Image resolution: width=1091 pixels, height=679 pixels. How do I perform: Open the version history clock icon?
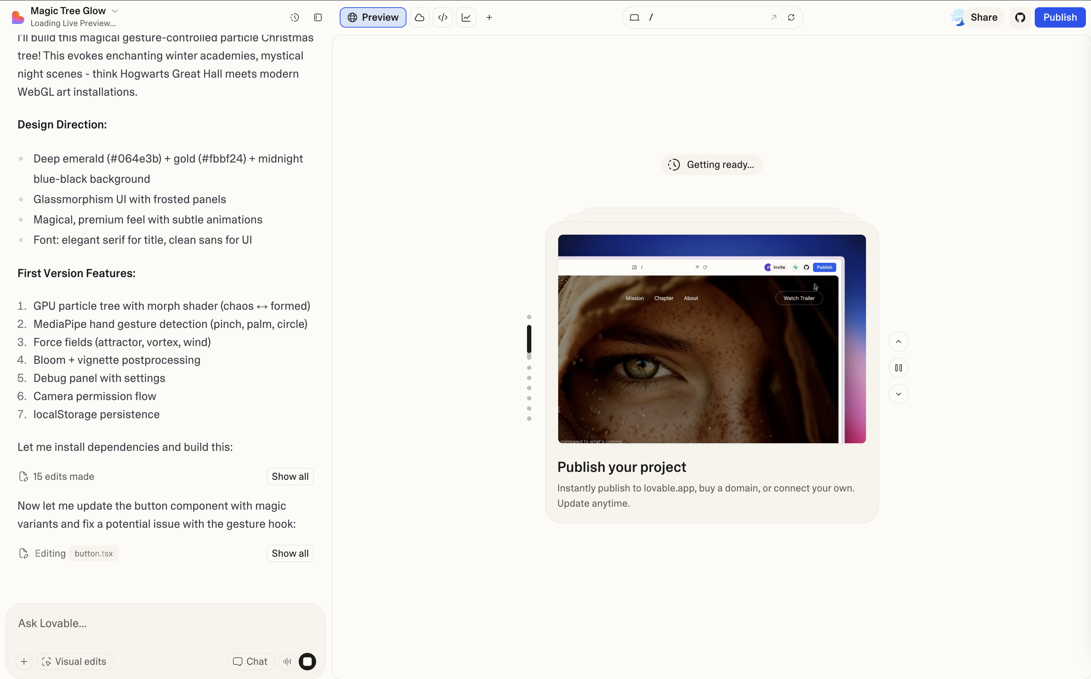[x=294, y=17]
